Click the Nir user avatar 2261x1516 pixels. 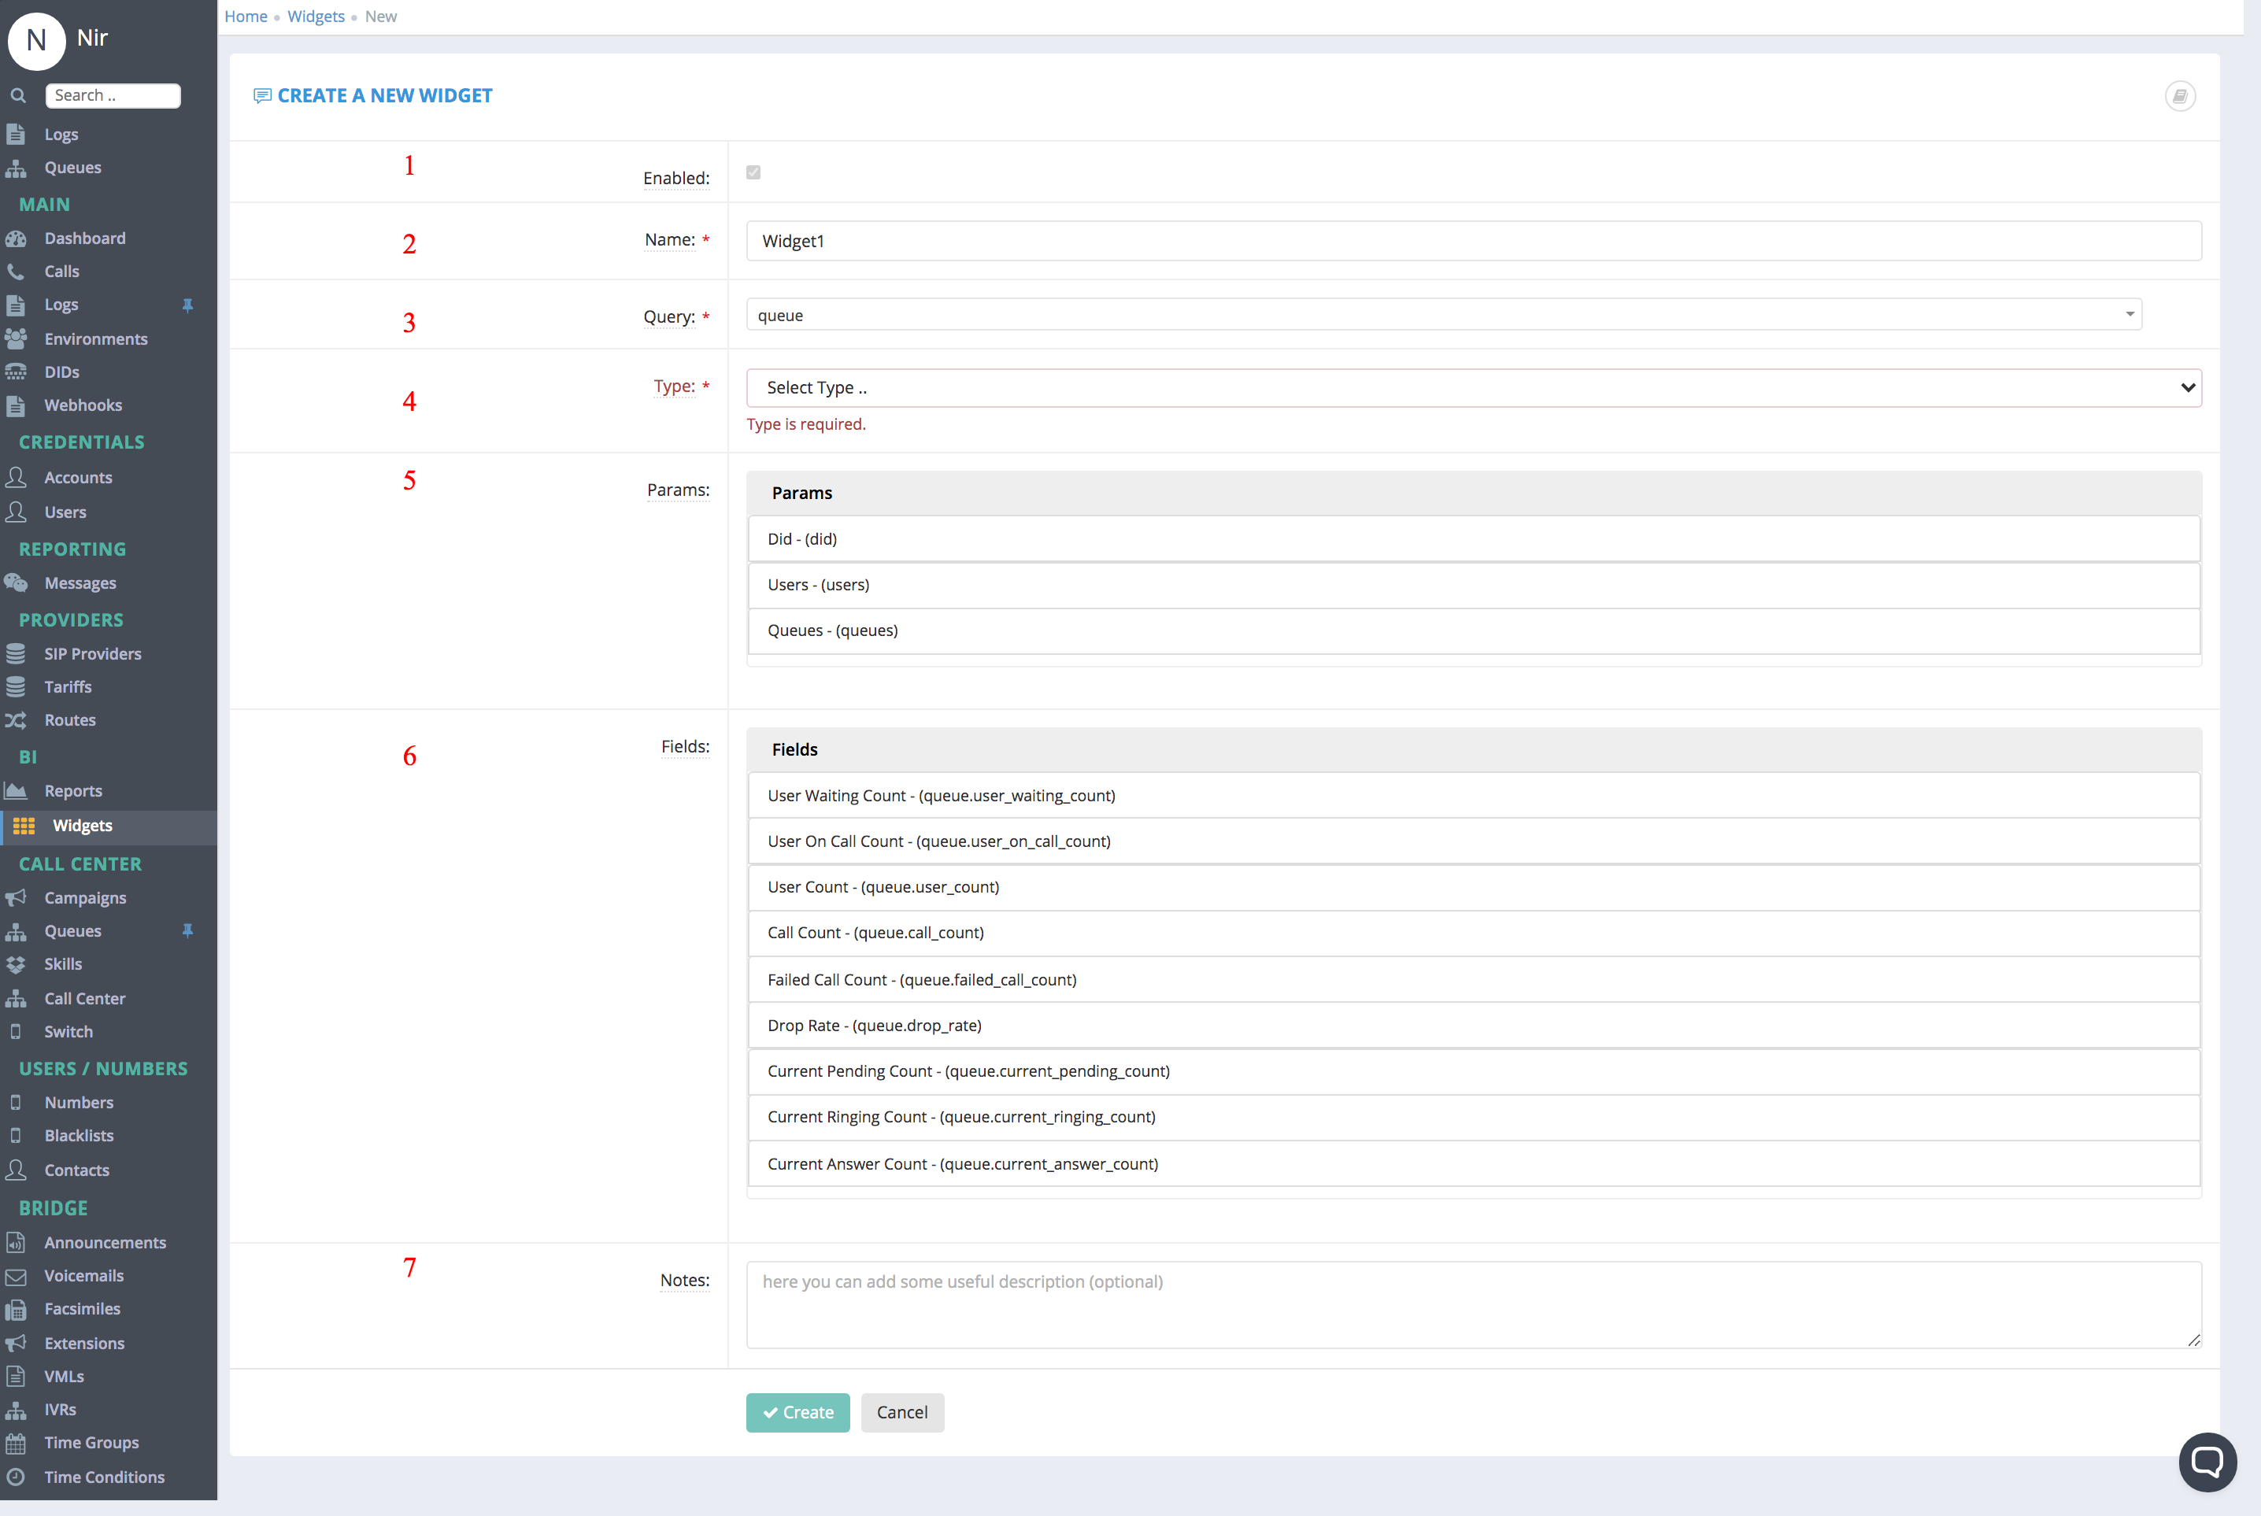[x=37, y=41]
